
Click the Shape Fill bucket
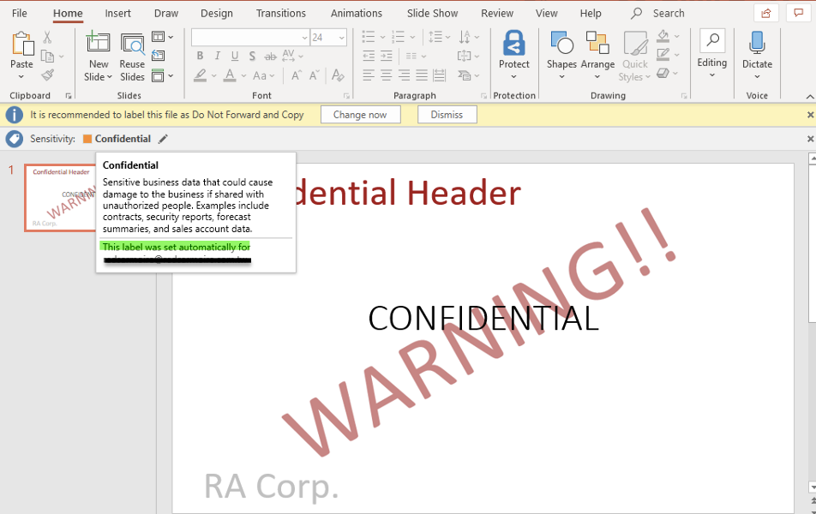(x=663, y=37)
